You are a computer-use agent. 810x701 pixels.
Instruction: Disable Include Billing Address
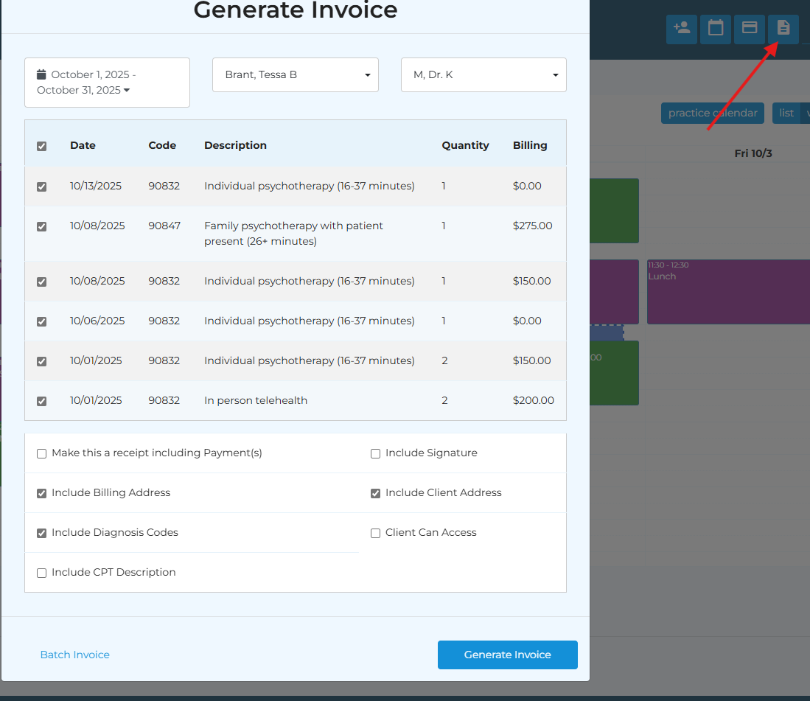coord(42,493)
